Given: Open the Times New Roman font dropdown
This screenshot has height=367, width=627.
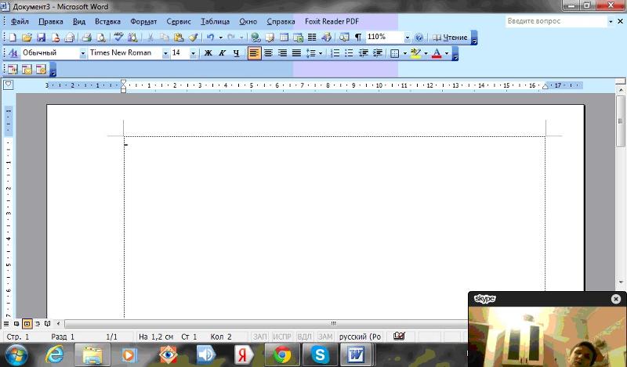Looking at the screenshot, I should [165, 53].
